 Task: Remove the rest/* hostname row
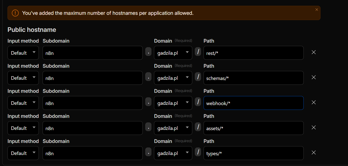[x=313, y=52]
